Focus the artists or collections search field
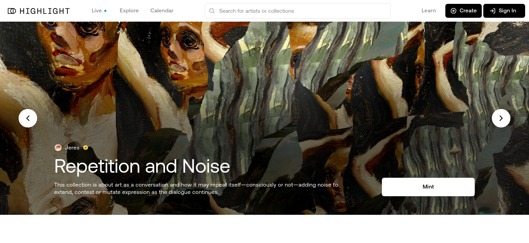The height and width of the screenshot is (243, 529). tap(297, 11)
